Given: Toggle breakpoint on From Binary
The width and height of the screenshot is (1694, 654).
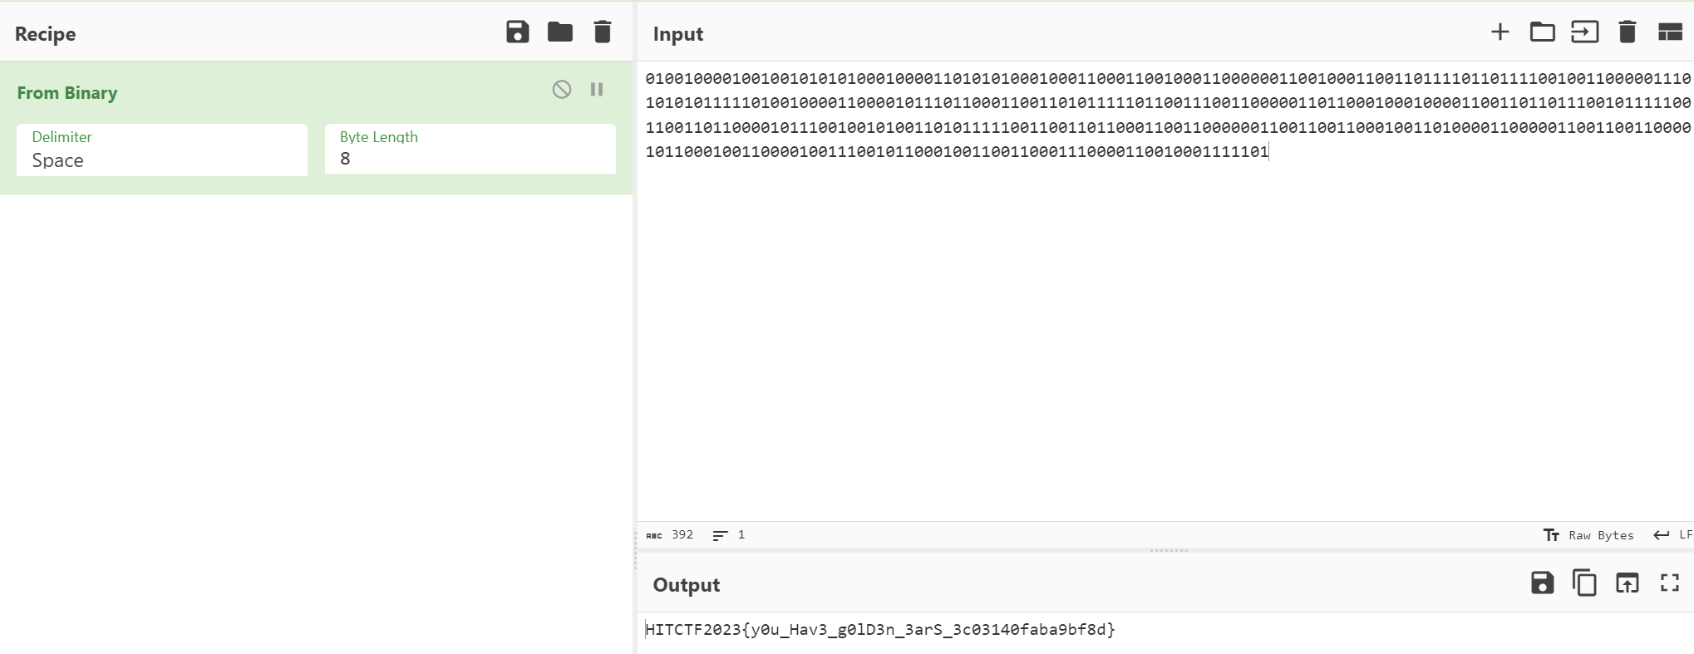Looking at the screenshot, I should [597, 90].
